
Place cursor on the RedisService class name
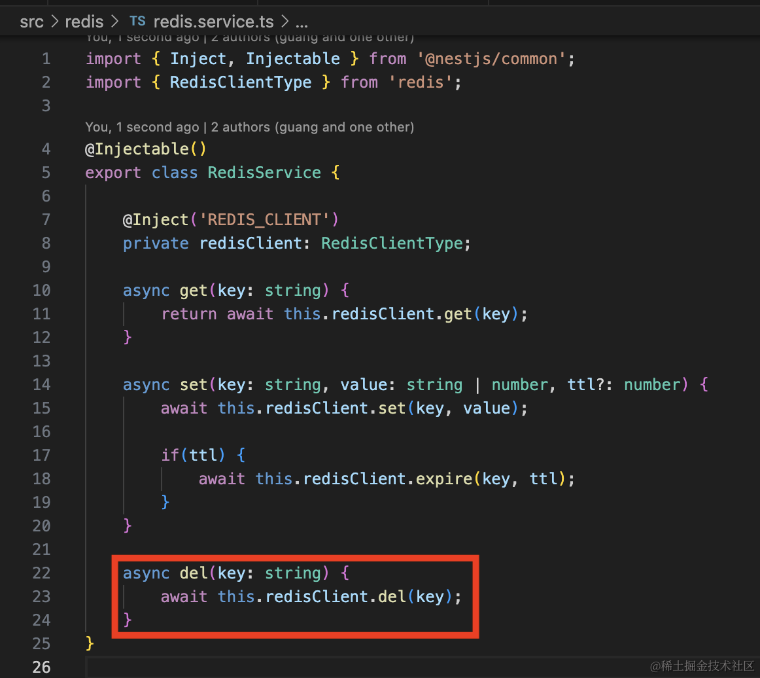click(264, 173)
